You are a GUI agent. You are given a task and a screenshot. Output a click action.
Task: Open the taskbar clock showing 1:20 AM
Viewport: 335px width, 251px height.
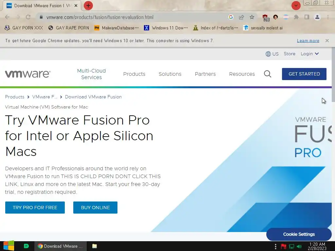coord(317,246)
